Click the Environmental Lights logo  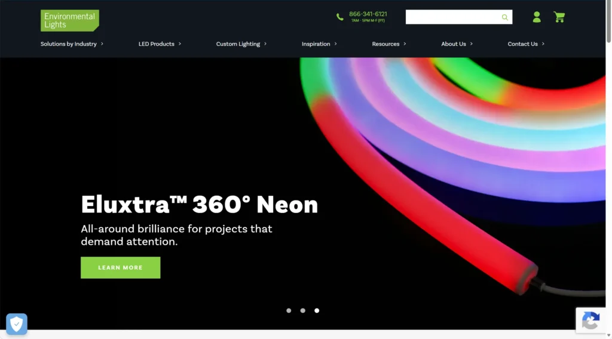pos(70,21)
